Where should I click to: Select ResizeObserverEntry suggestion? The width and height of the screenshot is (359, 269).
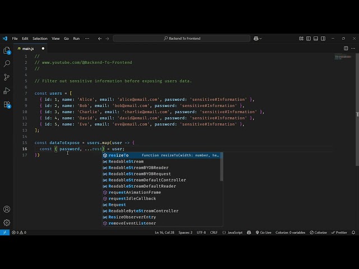coord(161,217)
